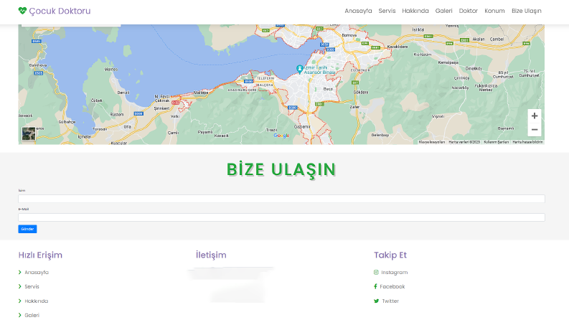The width and height of the screenshot is (569, 320).
Task: Zoom out the map with minus button
Action: tap(535, 130)
